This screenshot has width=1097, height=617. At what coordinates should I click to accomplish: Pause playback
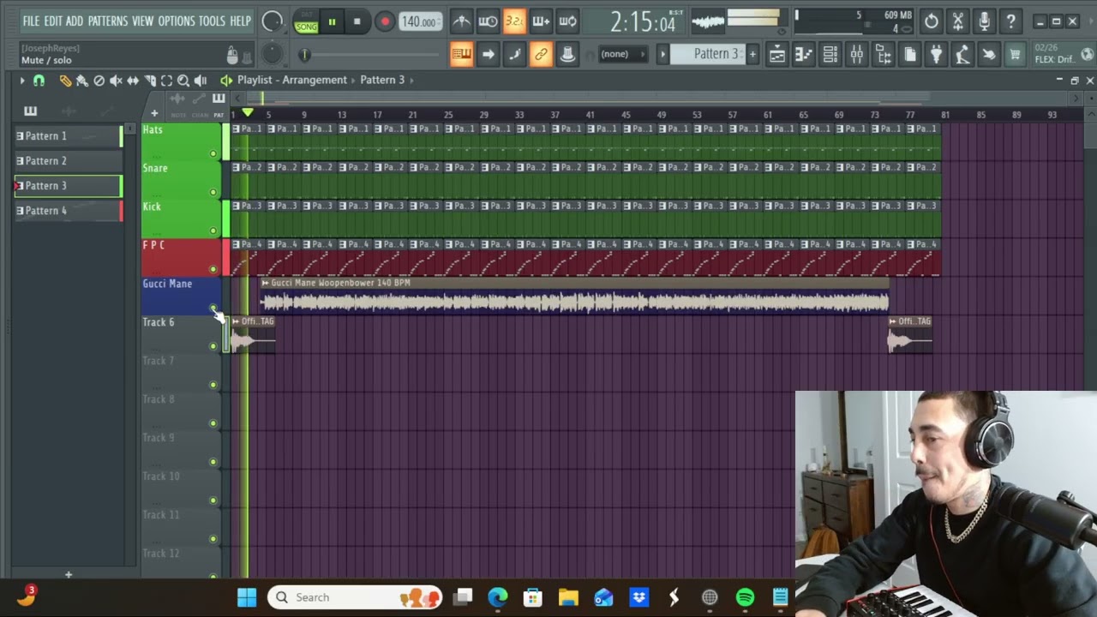coord(332,22)
